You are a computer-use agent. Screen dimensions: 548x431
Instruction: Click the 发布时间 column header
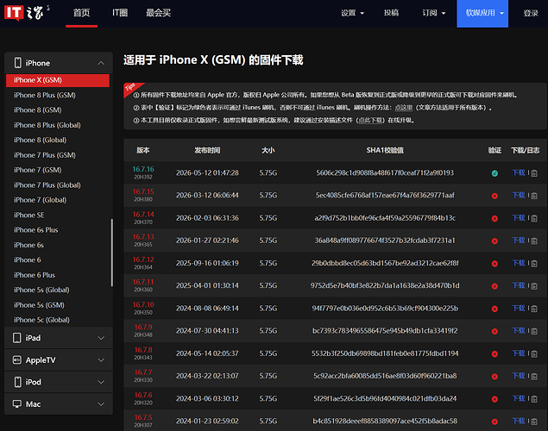coord(207,150)
